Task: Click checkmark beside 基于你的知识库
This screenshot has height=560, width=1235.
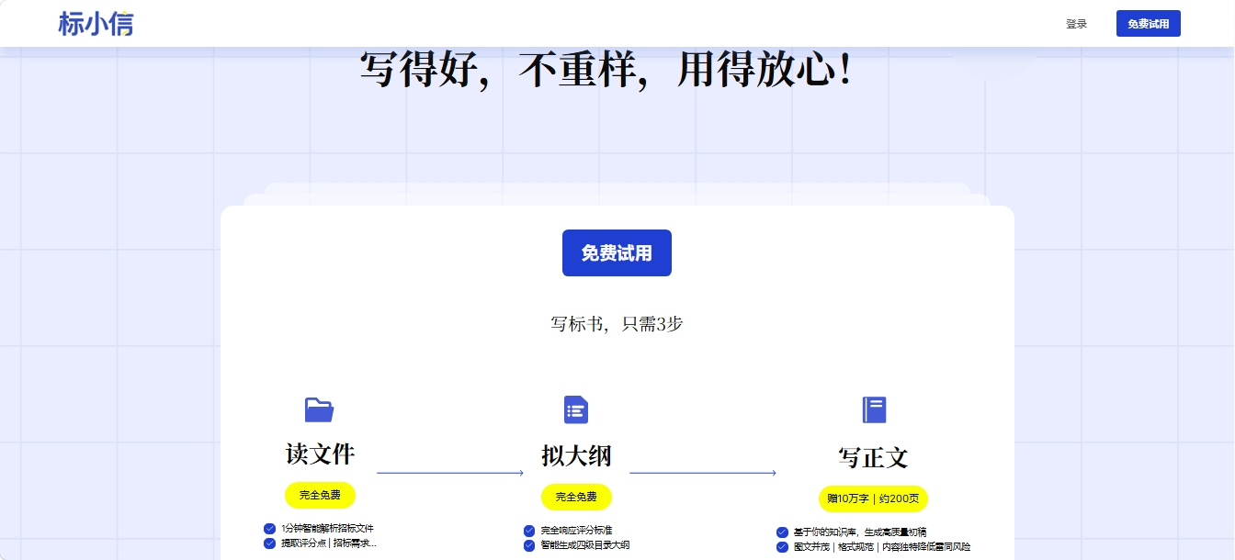Action: (x=782, y=532)
